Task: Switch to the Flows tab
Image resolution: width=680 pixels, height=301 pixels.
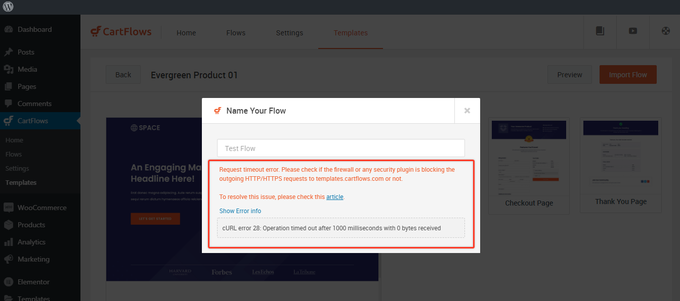Action: pos(236,33)
